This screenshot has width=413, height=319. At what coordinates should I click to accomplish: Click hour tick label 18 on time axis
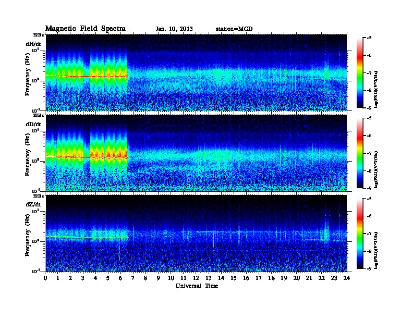pos(271,278)
